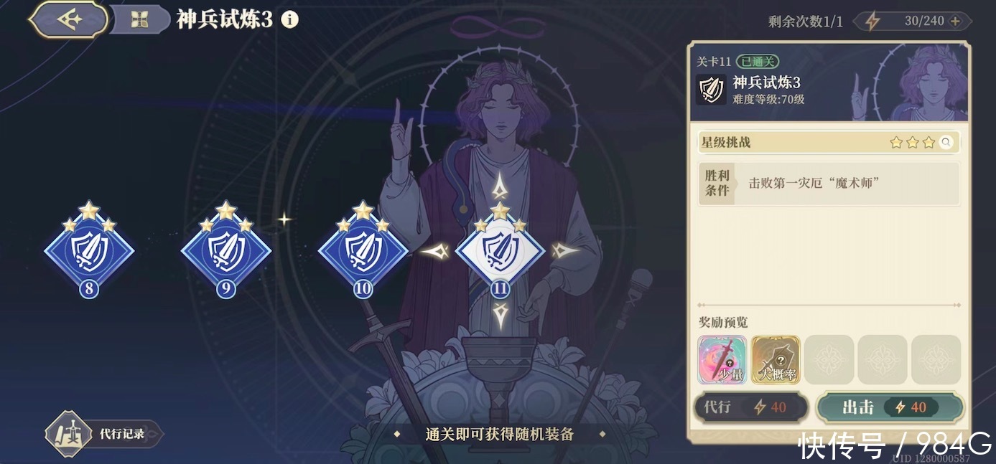Tap 代行 auto-clear button
Screen dimensions: 996x464
[x=751, y=407]
